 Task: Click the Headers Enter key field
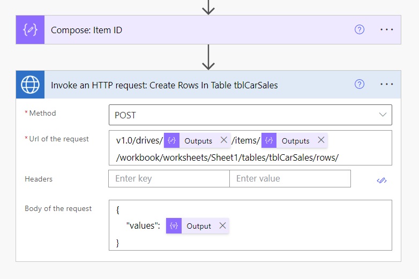[169, 179]
